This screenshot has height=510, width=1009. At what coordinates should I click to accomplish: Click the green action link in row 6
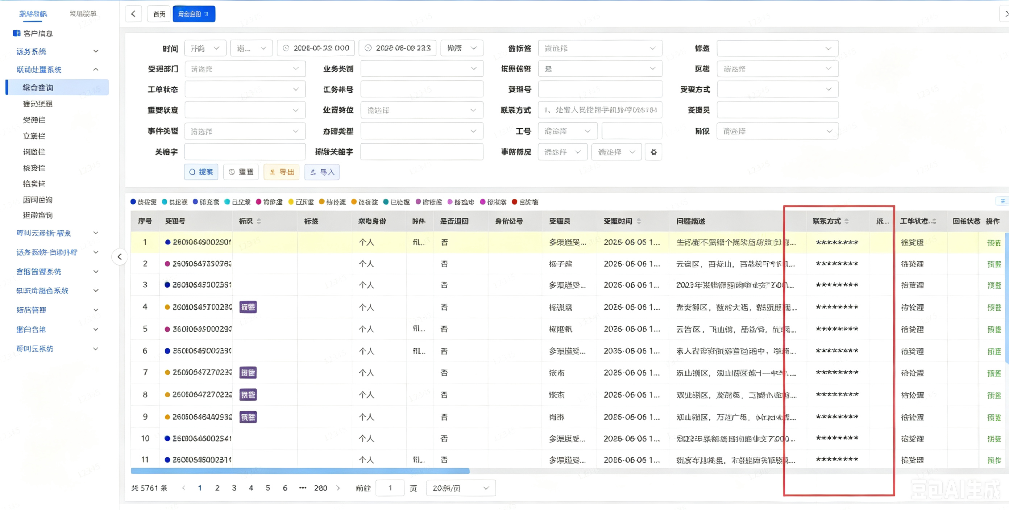[994, 351]
